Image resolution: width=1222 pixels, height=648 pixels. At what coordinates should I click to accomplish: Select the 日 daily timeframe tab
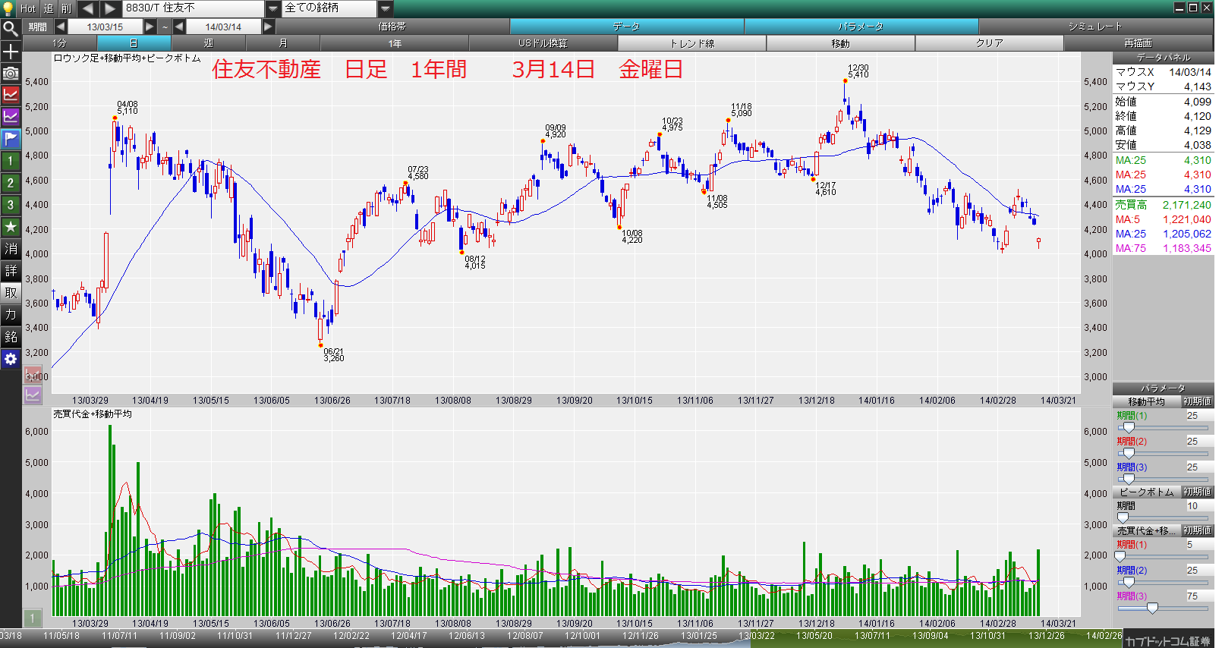point(134,43)
